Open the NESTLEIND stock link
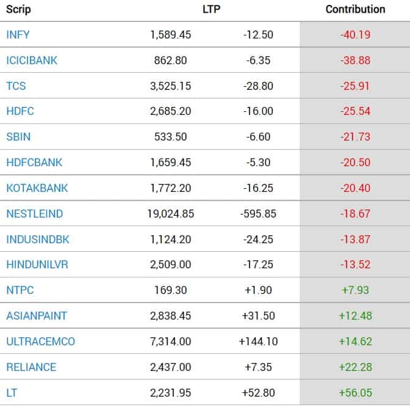Viewport: 410px width, 407px height. pyautogui.click(x=34, y=214)
